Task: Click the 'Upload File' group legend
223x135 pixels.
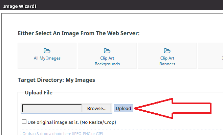Action: [39, 93]
